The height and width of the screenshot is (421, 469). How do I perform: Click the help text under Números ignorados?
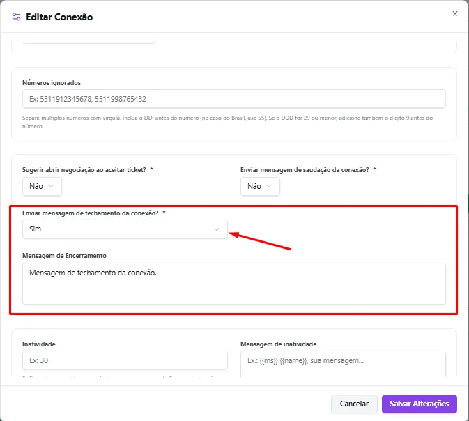pyautogui.click(x=227, y=122)
